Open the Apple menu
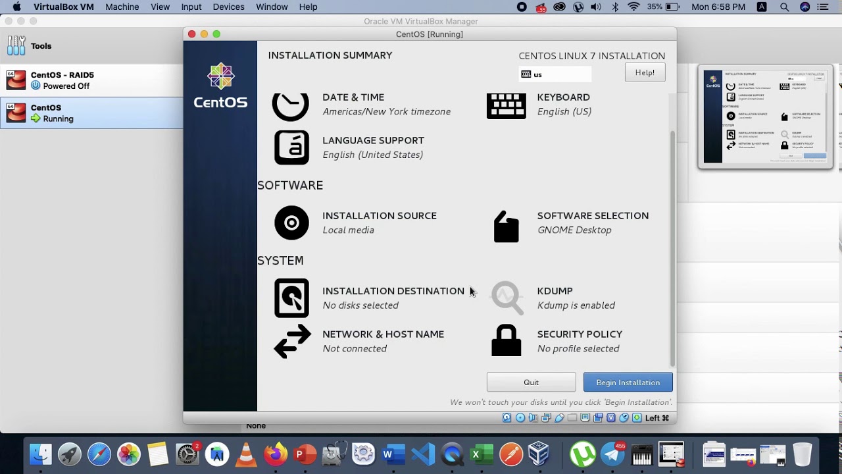Viewport: 842px width, 474px height. point(16,7)
